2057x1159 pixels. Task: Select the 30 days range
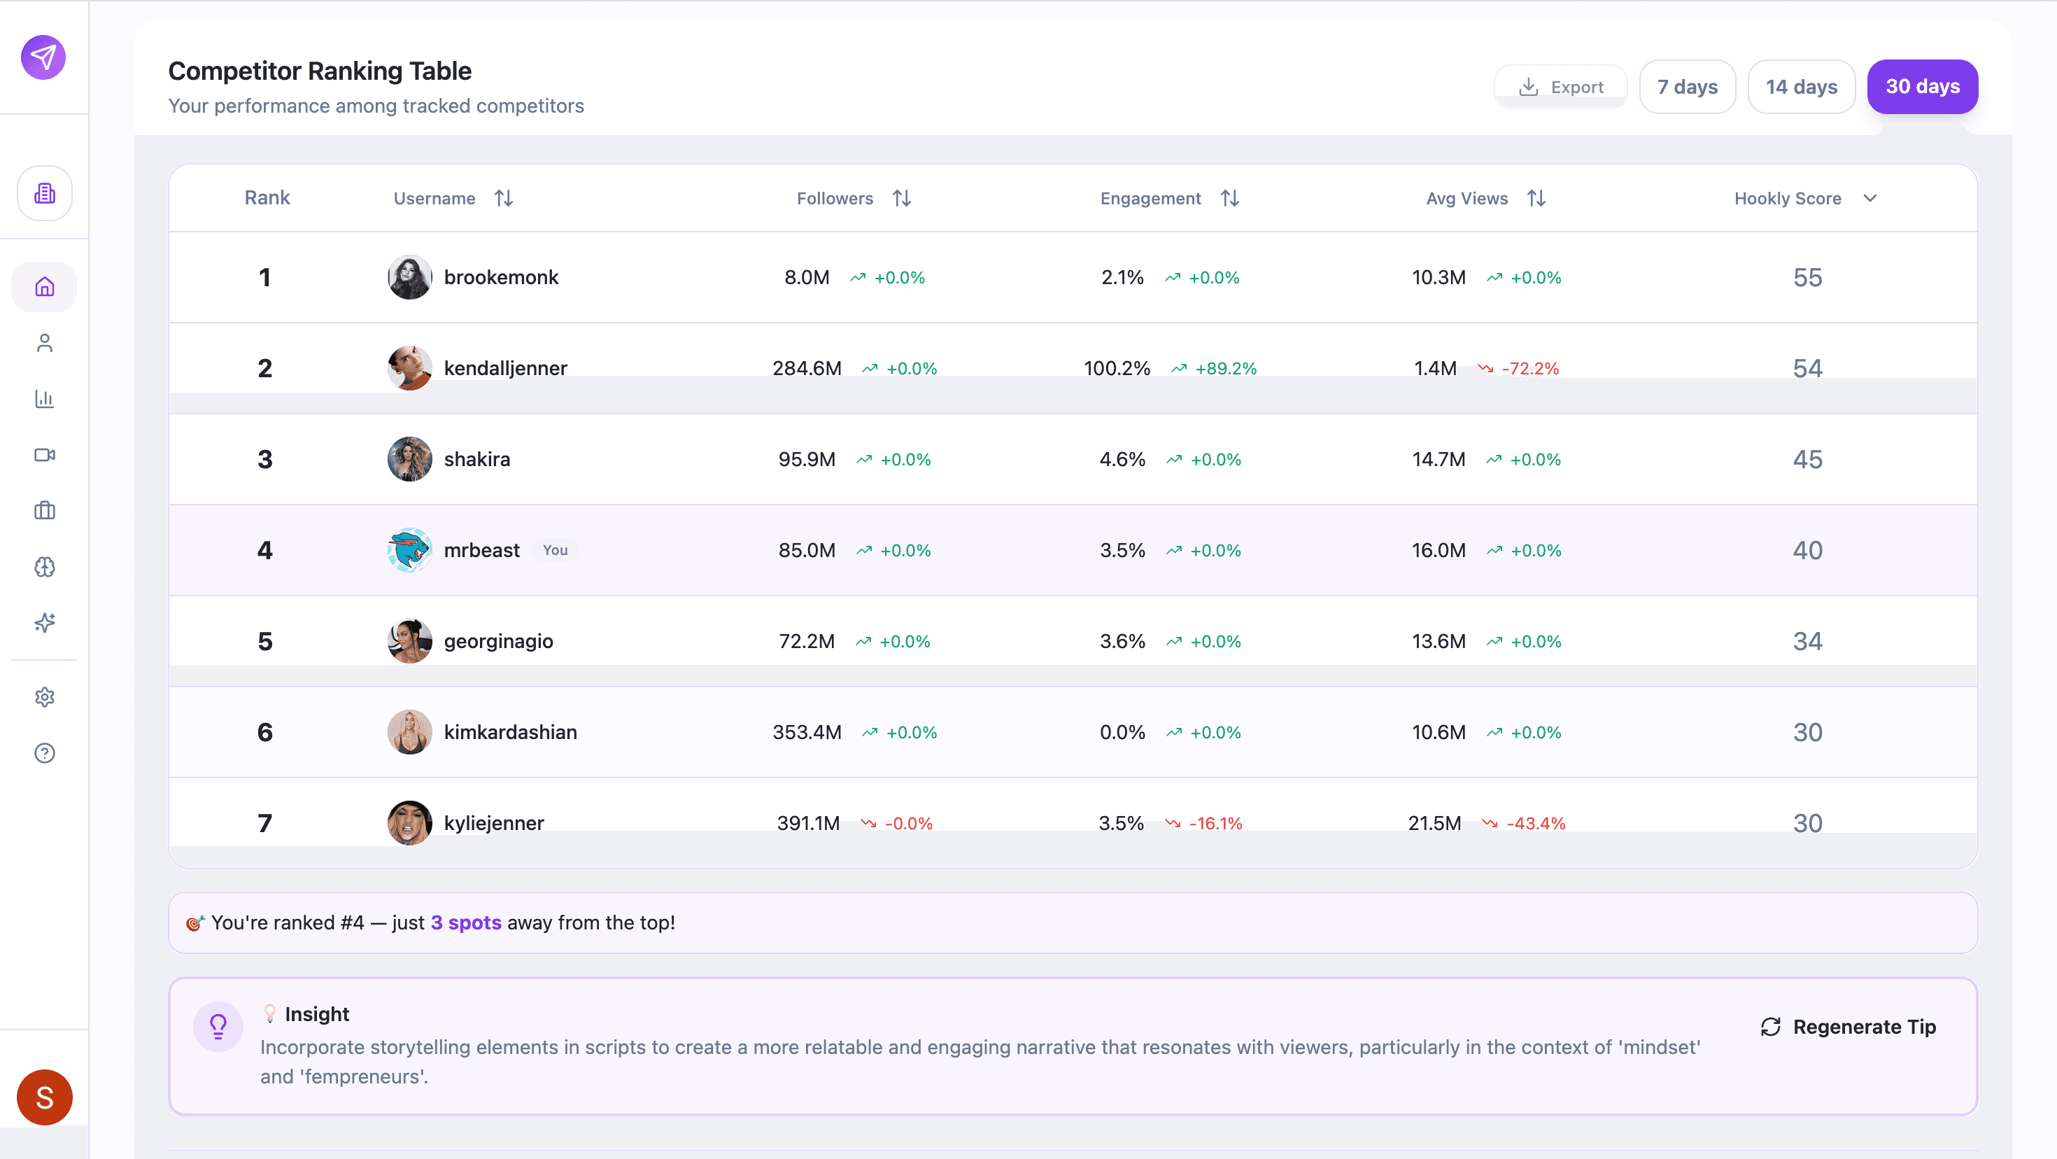click(x=1922, y=86)
